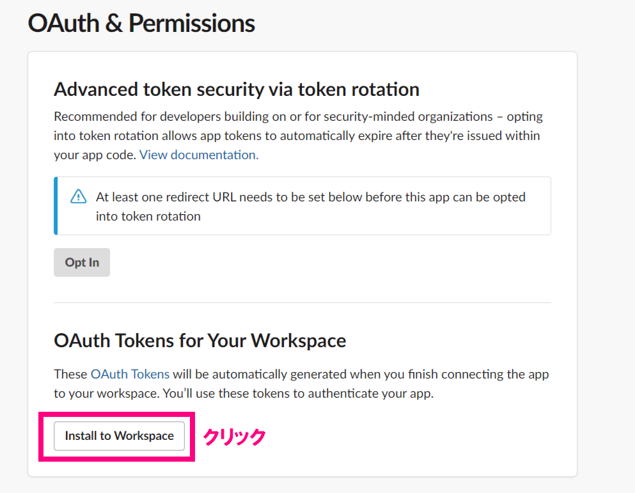635x493 pixels.
Task: Select the OAuth & Permissions page title
Action: tap(141, 23)
